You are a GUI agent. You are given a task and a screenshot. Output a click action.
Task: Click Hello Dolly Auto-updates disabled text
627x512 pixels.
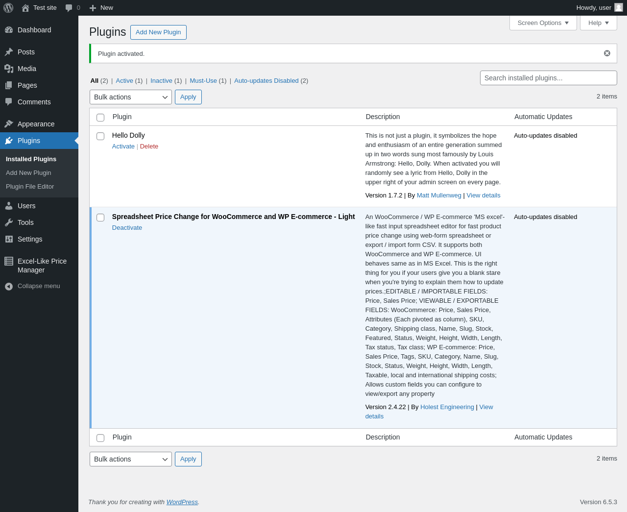pyautogui.click(x=546, y=136)
